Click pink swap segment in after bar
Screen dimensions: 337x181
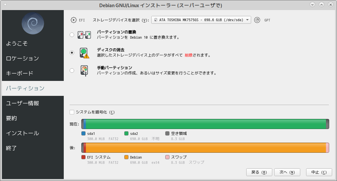pos(328,148)
